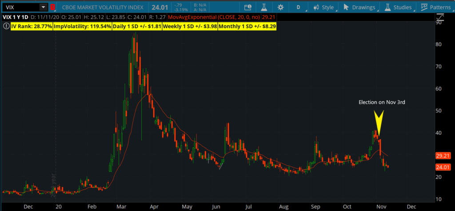Click the Weekly 1 SD +/- $3.98 label
455x211 pixels.
pos(190,26)
